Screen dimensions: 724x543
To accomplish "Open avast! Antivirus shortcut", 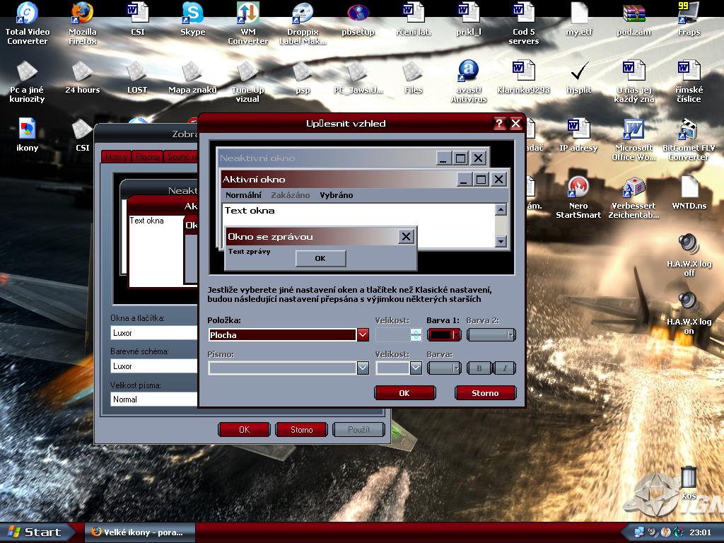I will pyautogui.click(x=468, y=72).
